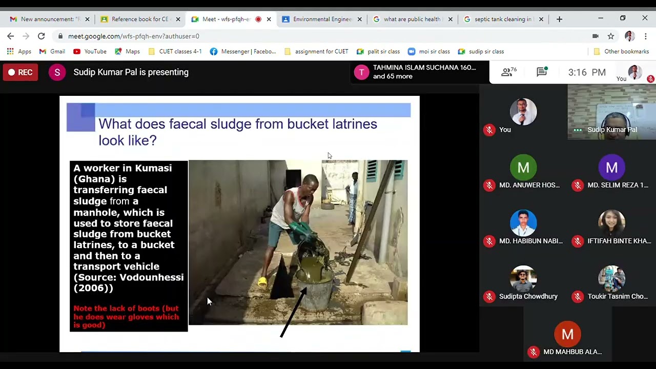Click the 'You' participant tile
This screenshot has width=656, height=369.
[523, 112]
